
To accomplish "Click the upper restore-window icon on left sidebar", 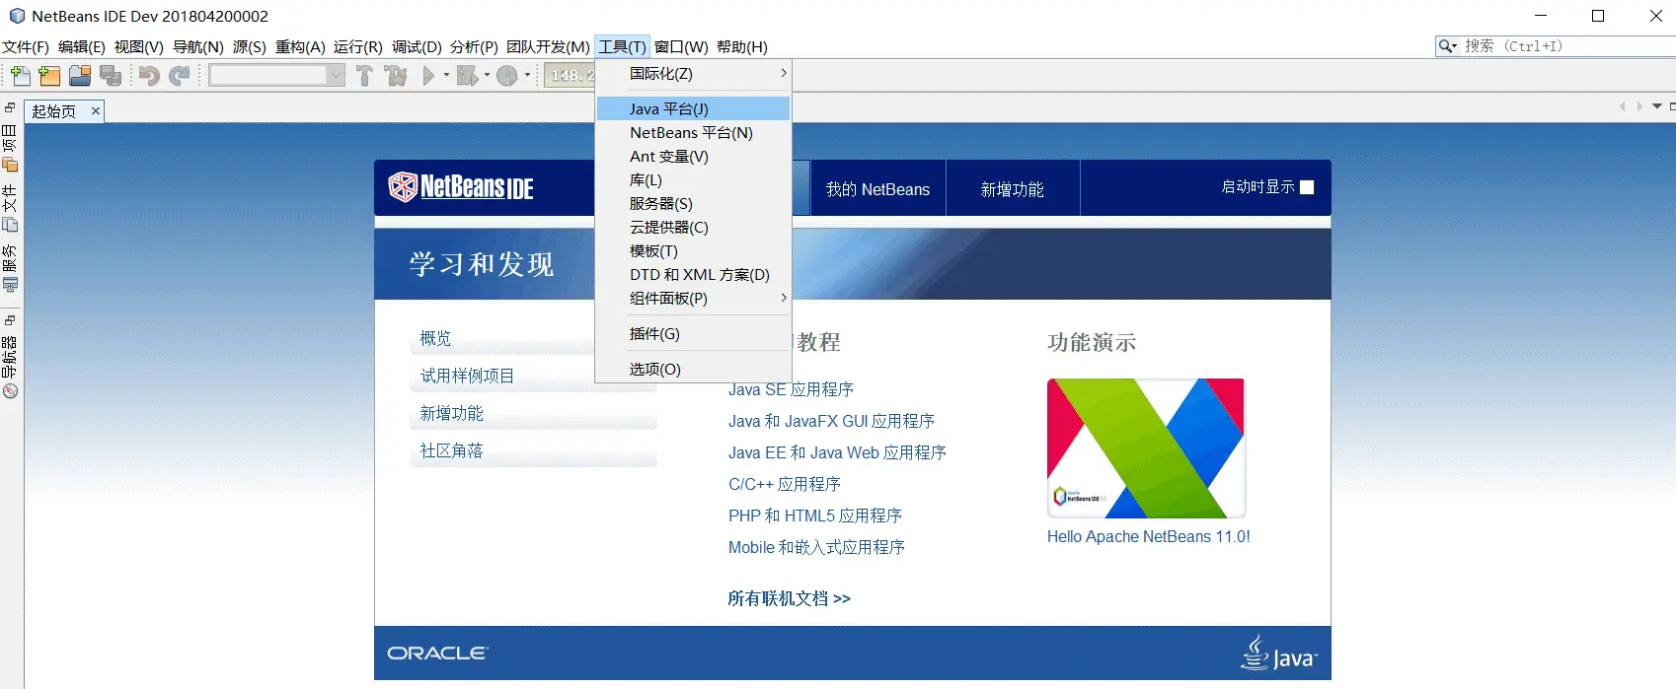I will pyautogui.click(x=9, y=108).
